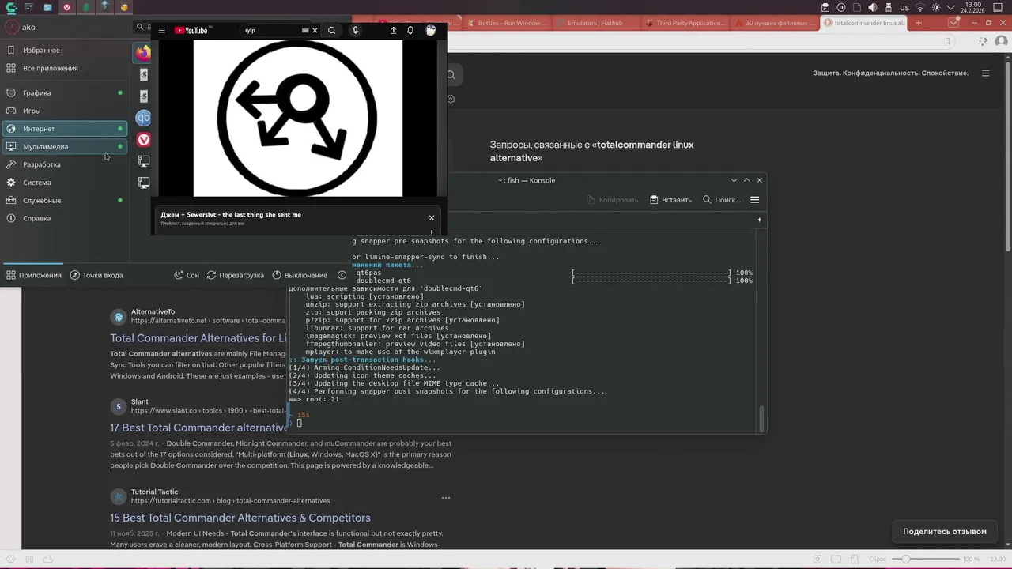Click the Копировать button in Konsole
Viewport: 1012px width, 569px height.
pyautogui.click(x=613, y=200)
